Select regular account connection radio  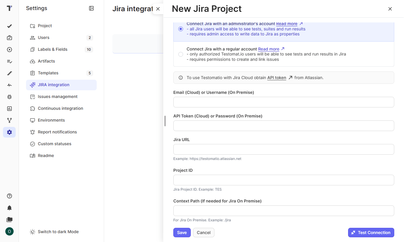point(181,54)
